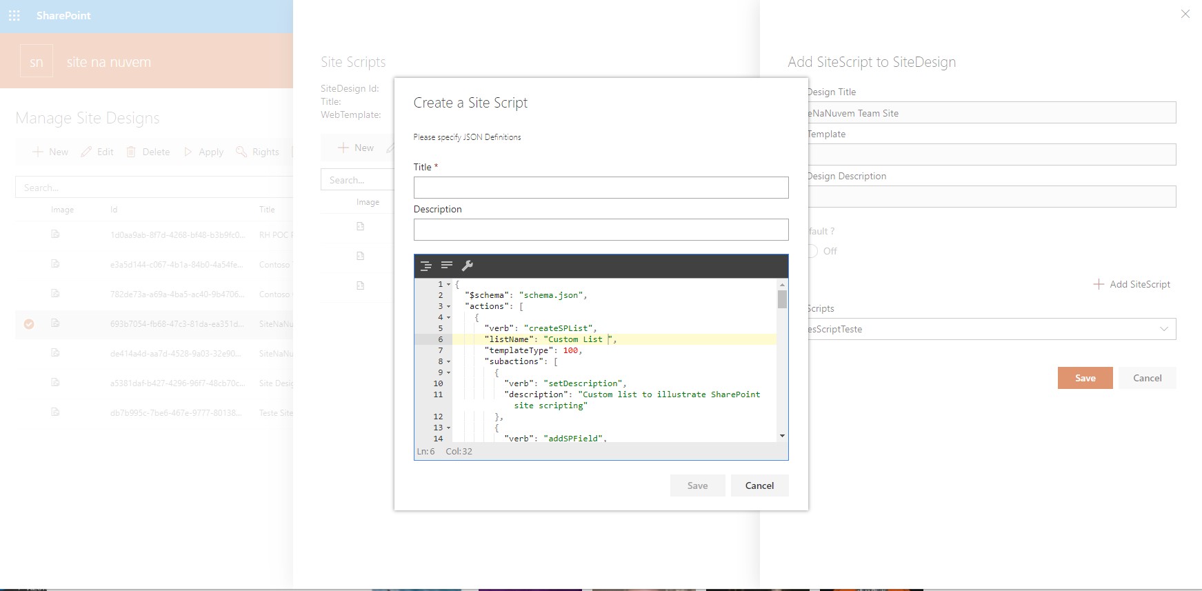Viewport: 1202px width, 591px height.
Task: Click New in the Site Scripts panel
Action: point(356,148)
